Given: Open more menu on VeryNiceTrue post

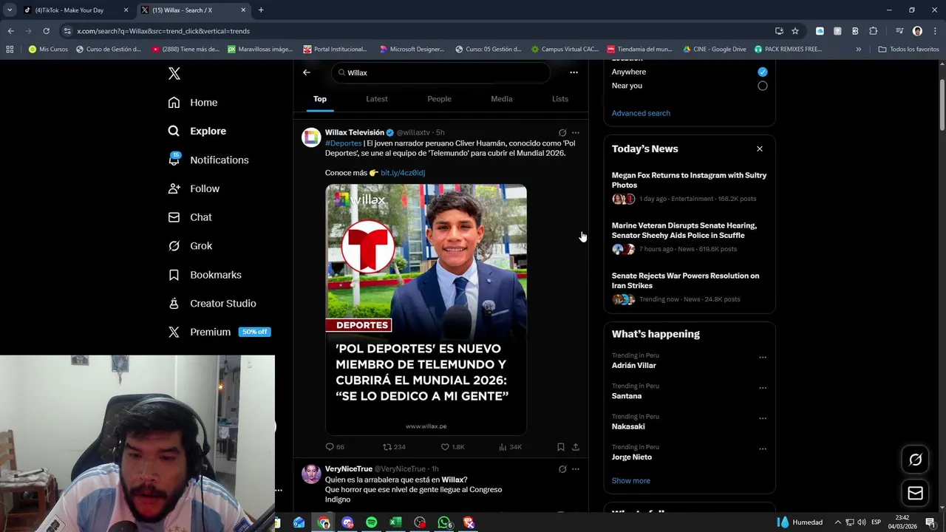Looking at the screenshot, I should [x=576, y=469].
